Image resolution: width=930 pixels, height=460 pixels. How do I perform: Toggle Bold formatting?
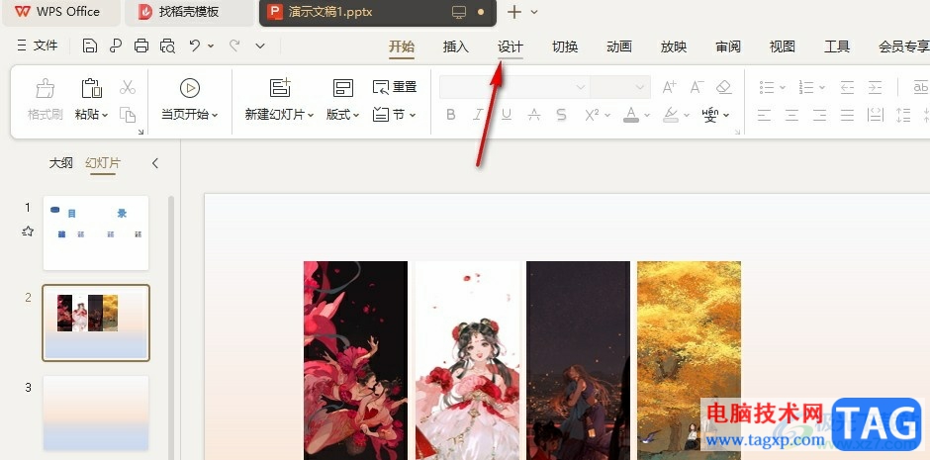pyautogui.click(x=451, y=115)
